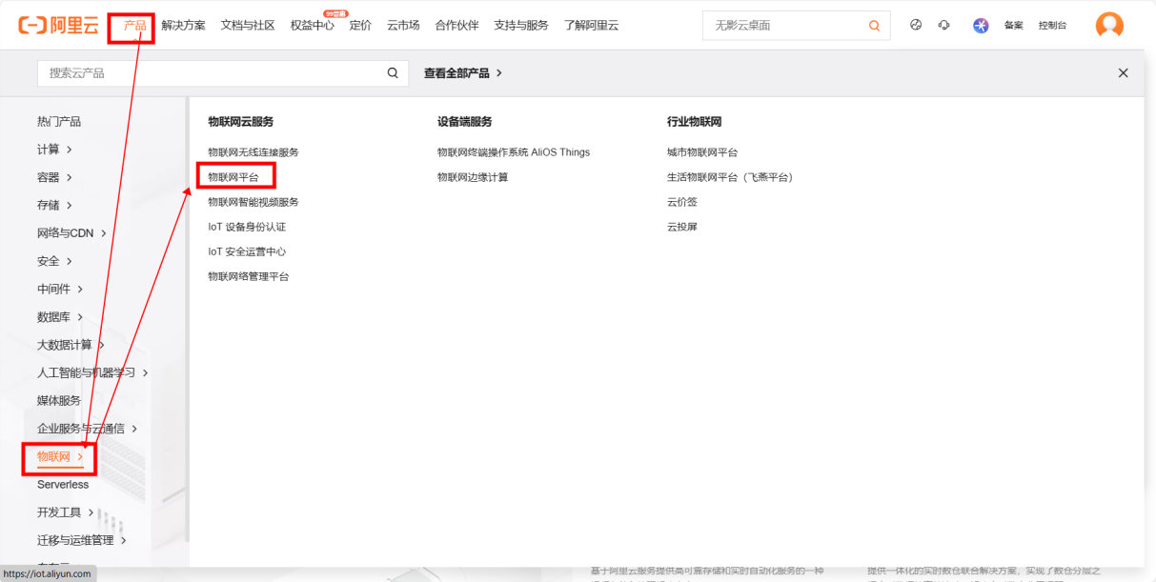Viewport: 1156px width, 582px height.
Task: Click the magnifier in the 搜索云产品 box
Action: pyautogui.click(x=392, y=72)
